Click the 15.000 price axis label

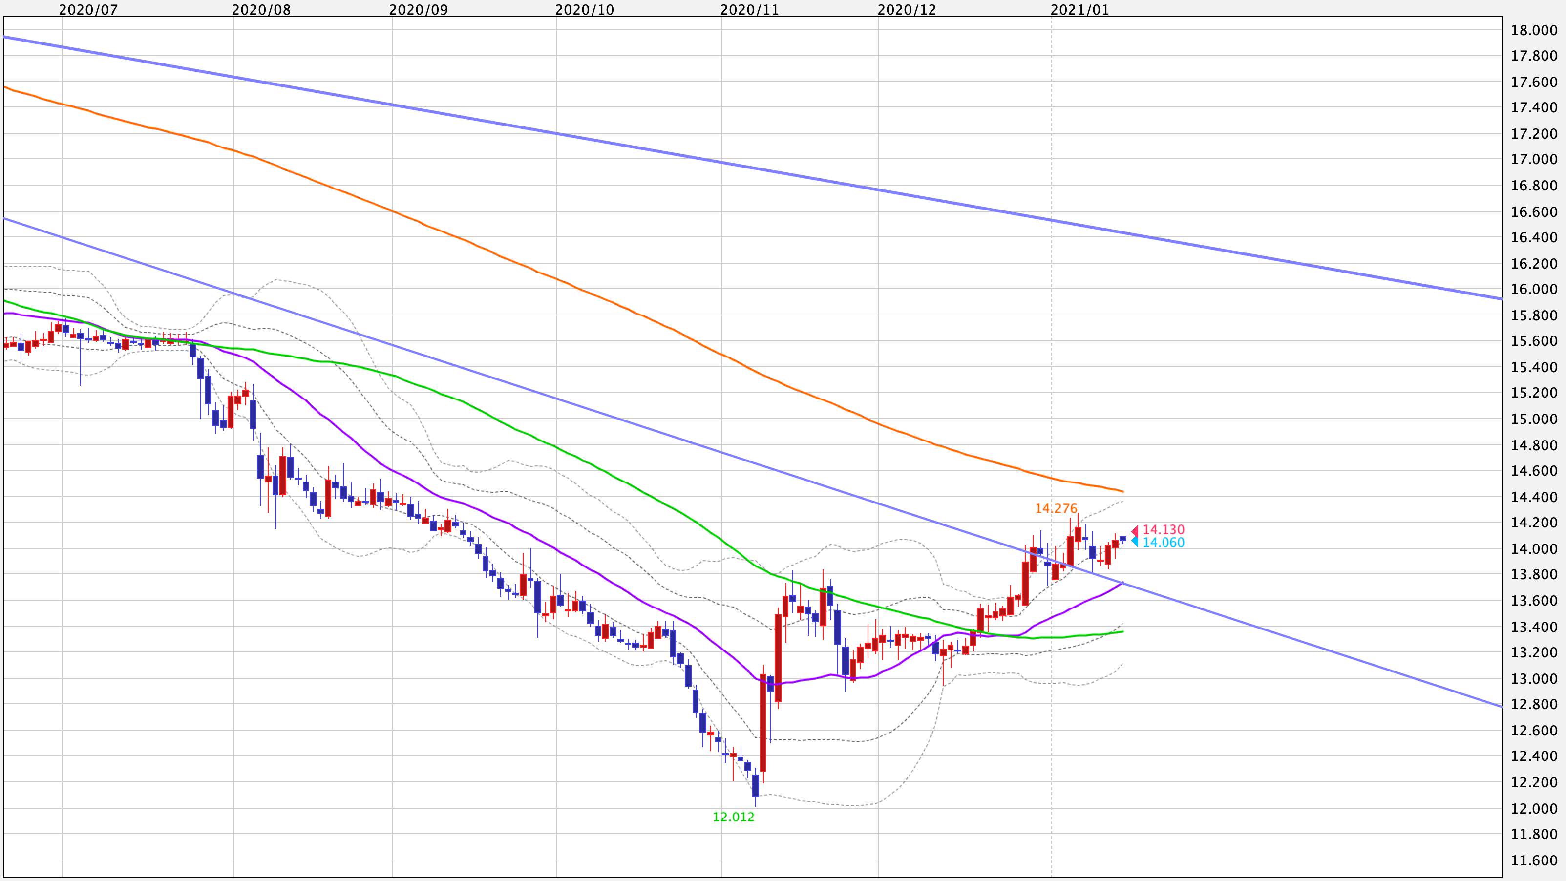click(x=1534, y=419)
